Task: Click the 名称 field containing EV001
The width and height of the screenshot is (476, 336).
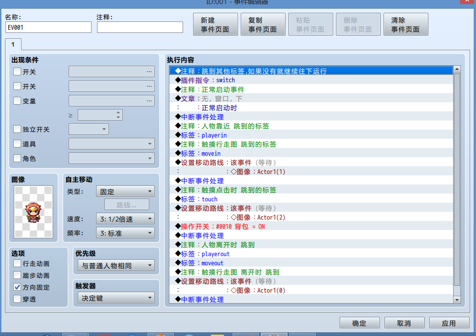Action: (x=48, y=27)
